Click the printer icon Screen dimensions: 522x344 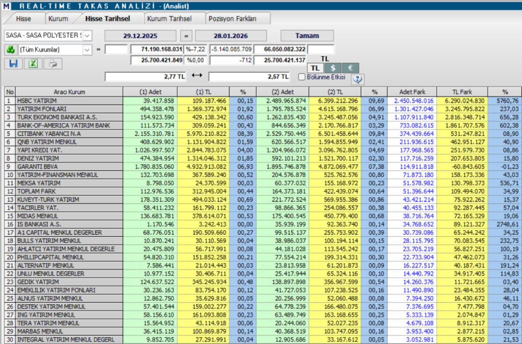[x=52, y=63]
